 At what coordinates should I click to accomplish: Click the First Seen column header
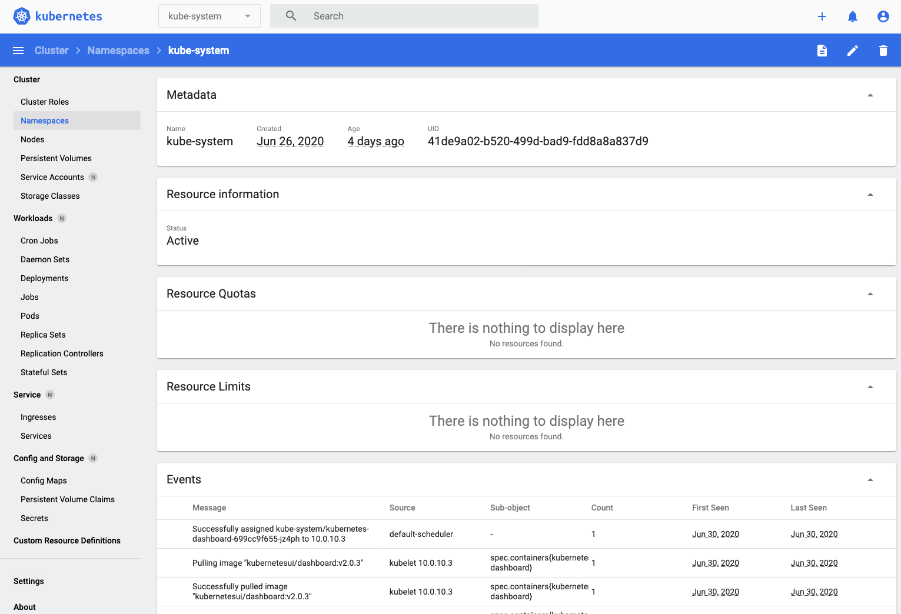point(710,508)
